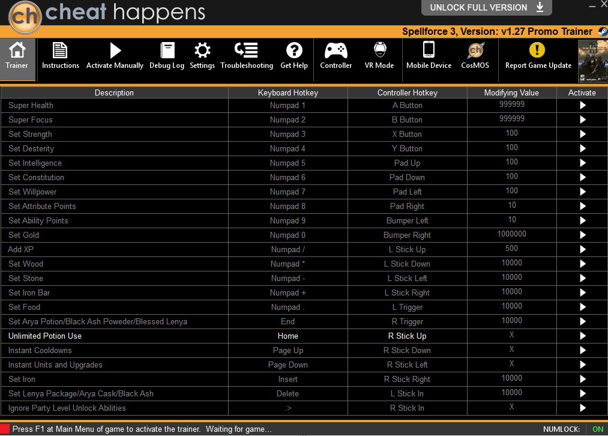
Task: Click the Steam icon beside trainer title
Action: (x=603, y=31)
